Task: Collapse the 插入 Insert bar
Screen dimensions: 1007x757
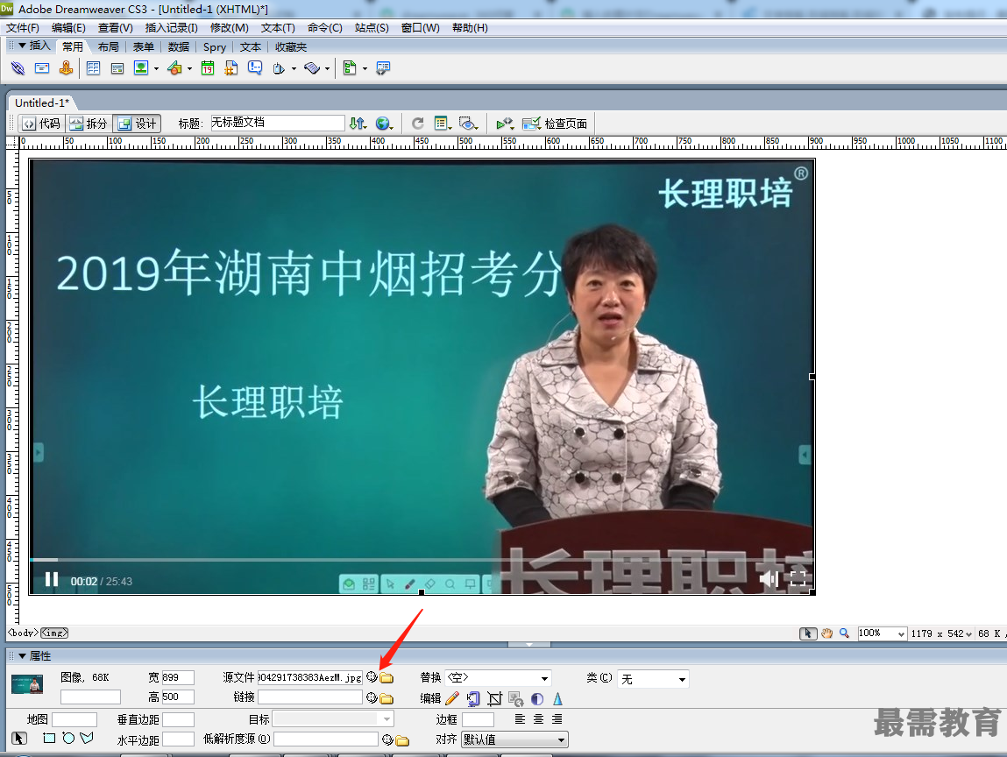Action: click(x=23, y=46)
